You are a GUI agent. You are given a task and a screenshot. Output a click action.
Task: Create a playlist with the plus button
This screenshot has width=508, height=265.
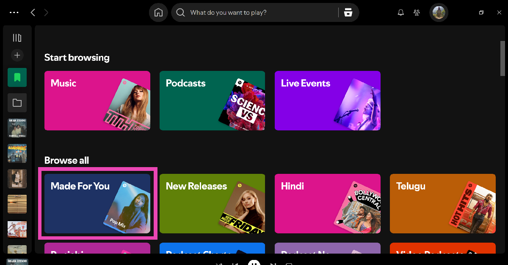coord(17,55)
